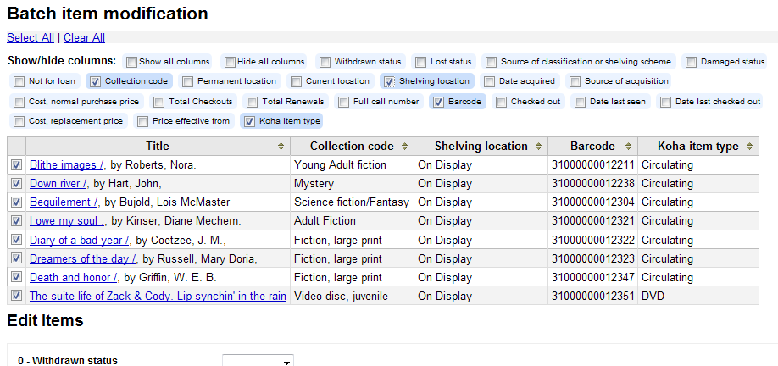Enable the Withdrawn status column checkbox

(x=325, y=62)
